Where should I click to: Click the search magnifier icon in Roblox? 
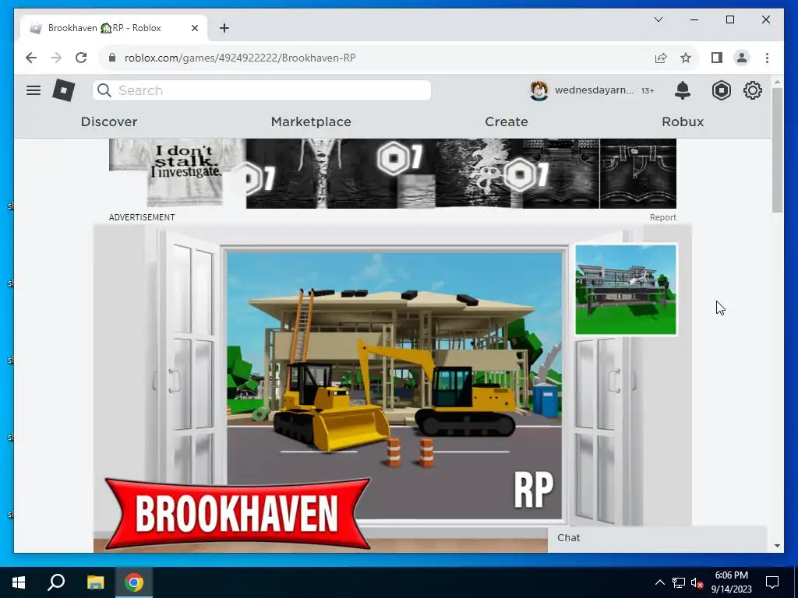coord(104,90)
